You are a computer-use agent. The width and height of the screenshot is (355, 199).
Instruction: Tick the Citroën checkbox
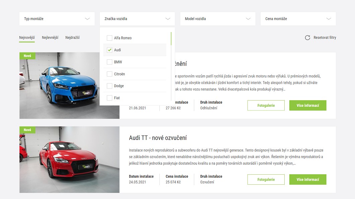(x=110, y=74)
